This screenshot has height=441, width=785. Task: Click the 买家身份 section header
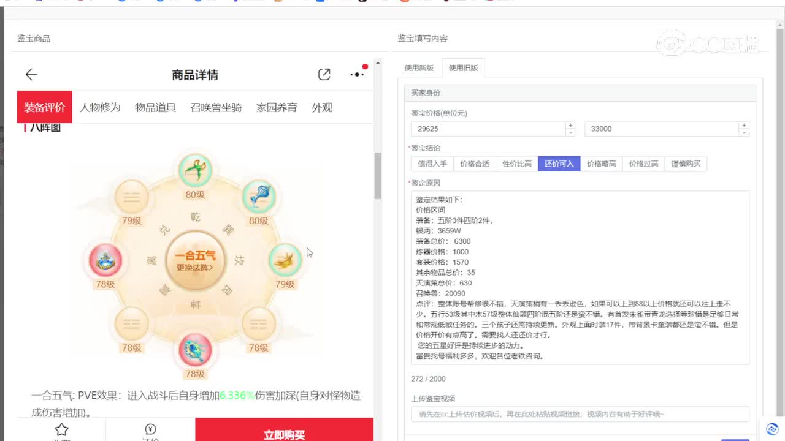pyautogui.click(x=580, y=93)
